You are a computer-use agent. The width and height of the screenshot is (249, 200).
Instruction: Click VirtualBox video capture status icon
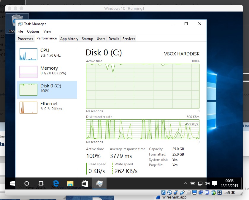click(201, 193)
